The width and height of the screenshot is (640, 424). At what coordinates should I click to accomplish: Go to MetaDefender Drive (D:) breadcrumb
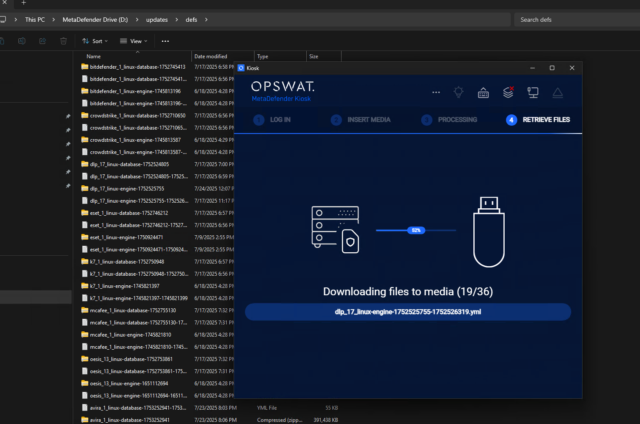tap(95, 20)
